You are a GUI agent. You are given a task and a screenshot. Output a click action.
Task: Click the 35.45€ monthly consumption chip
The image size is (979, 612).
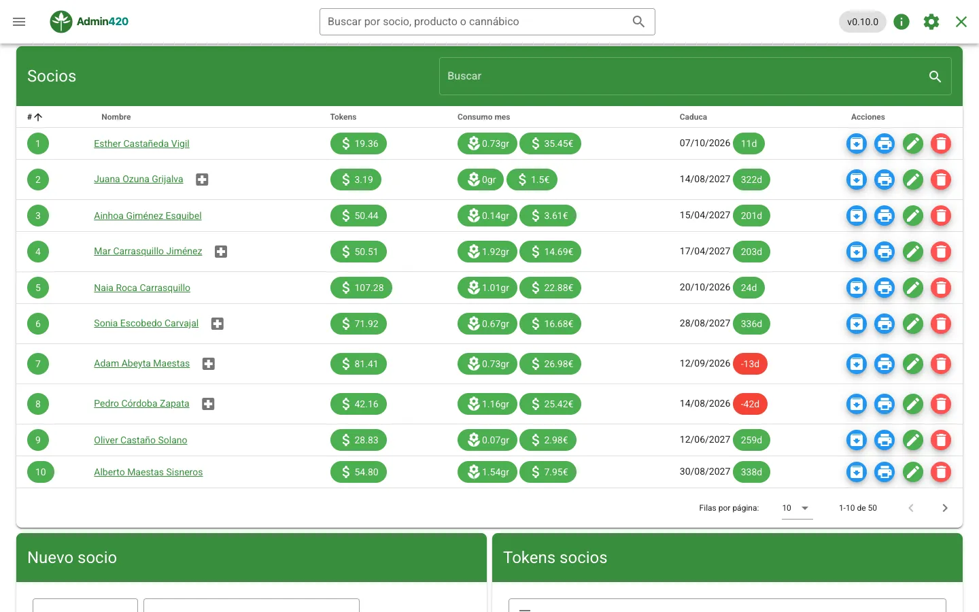click(x=551, y=143)
